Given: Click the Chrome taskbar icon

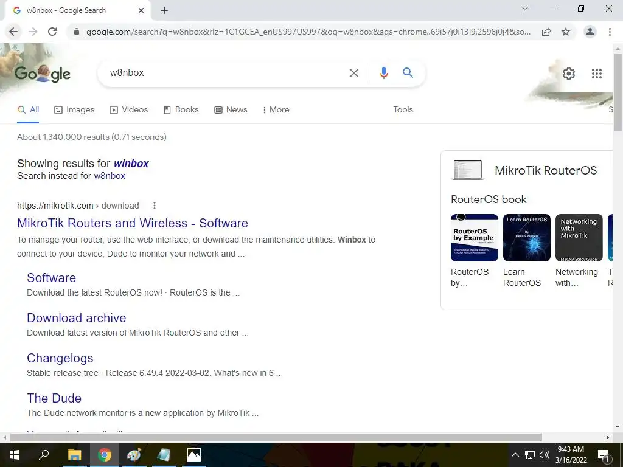Looking at the screenshot, I should [105, 455].
